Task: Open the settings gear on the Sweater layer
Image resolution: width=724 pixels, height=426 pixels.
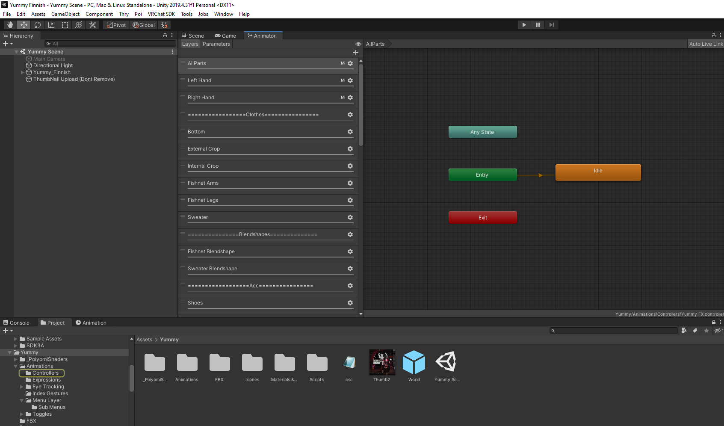Action: [350, 217]
